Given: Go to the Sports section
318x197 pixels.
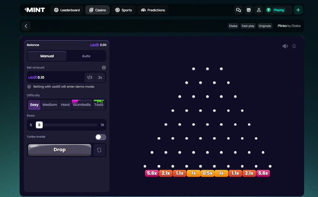Looking at the screenshot, I should pos(123,10).
